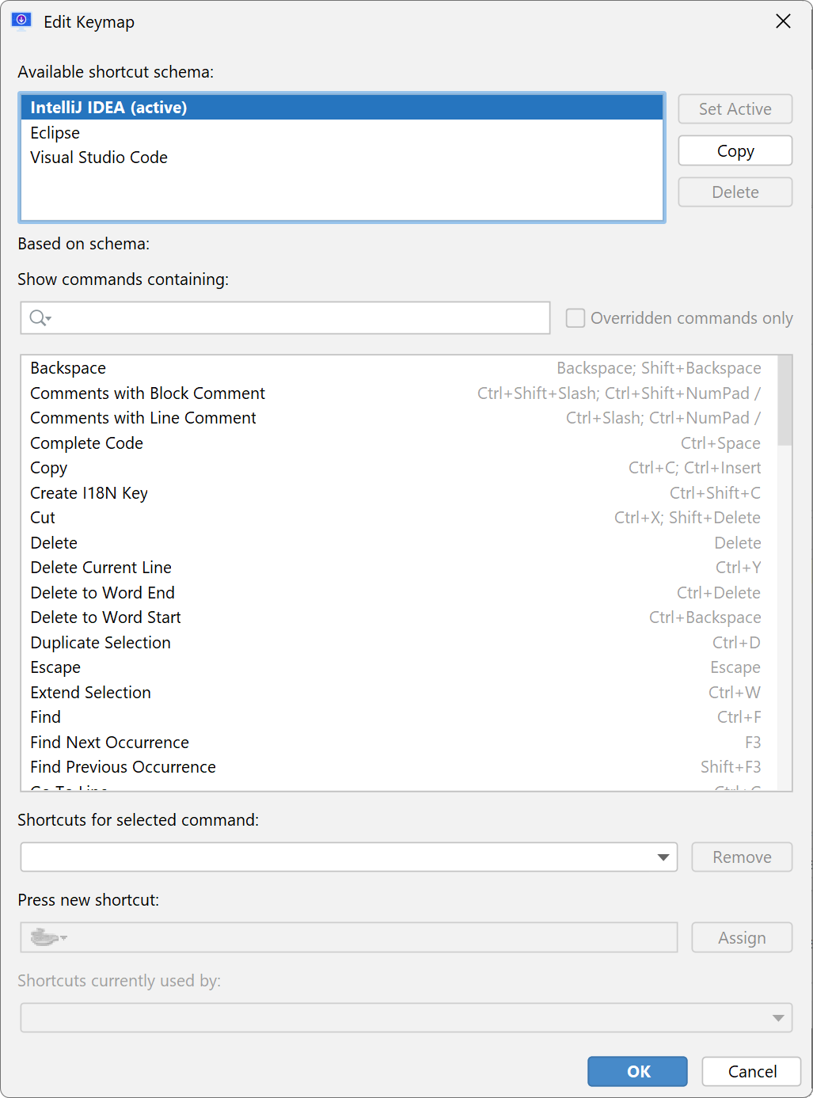Select the Delete command in list
The width and height of the screenshot is (813, 1098).
point(399,543)
